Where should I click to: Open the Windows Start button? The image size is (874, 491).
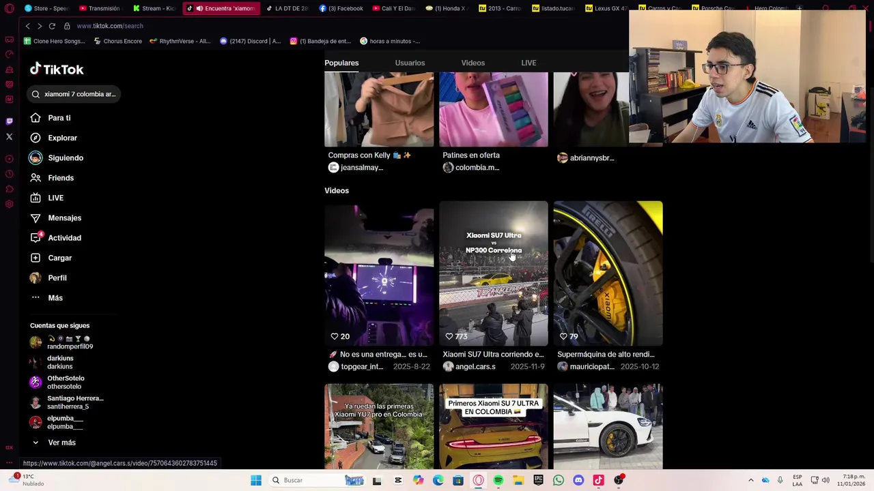[256, 480]
